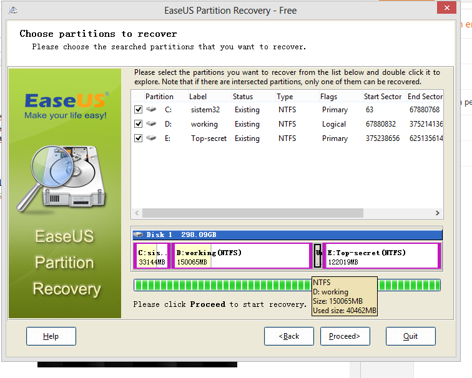Click the EaseUS app icon in title bar
Screen dimensions: 472x378
click(x=12, y=11)
